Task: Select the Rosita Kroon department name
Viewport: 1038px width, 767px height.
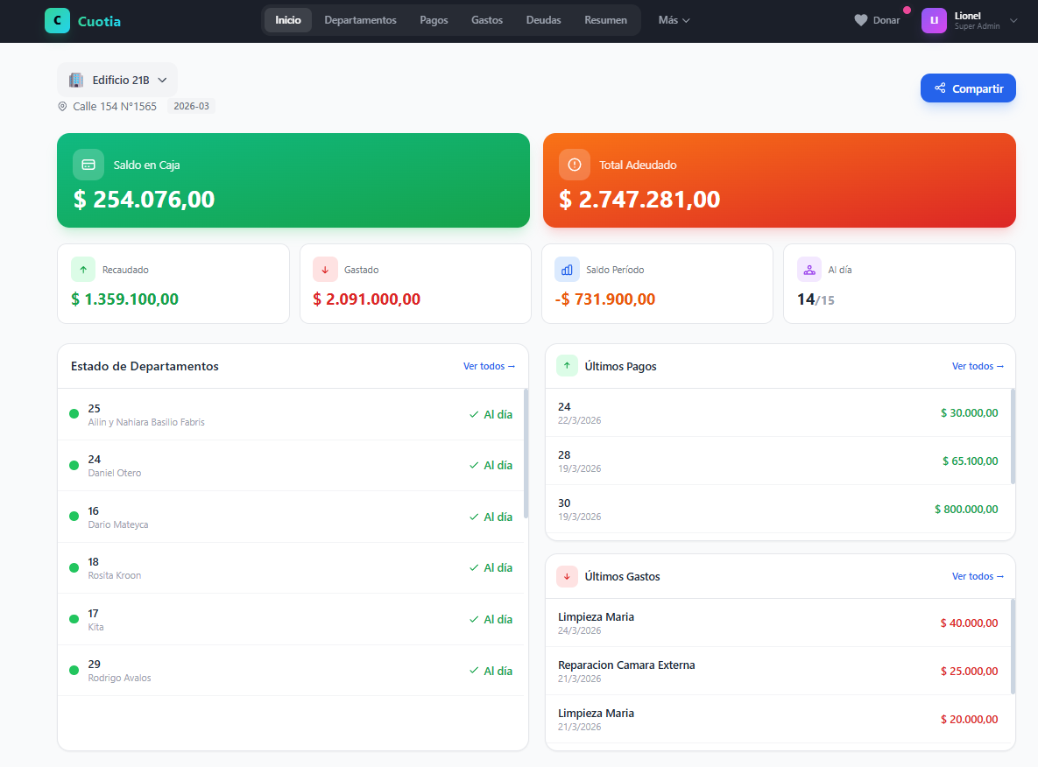Action: pos(115,576)
